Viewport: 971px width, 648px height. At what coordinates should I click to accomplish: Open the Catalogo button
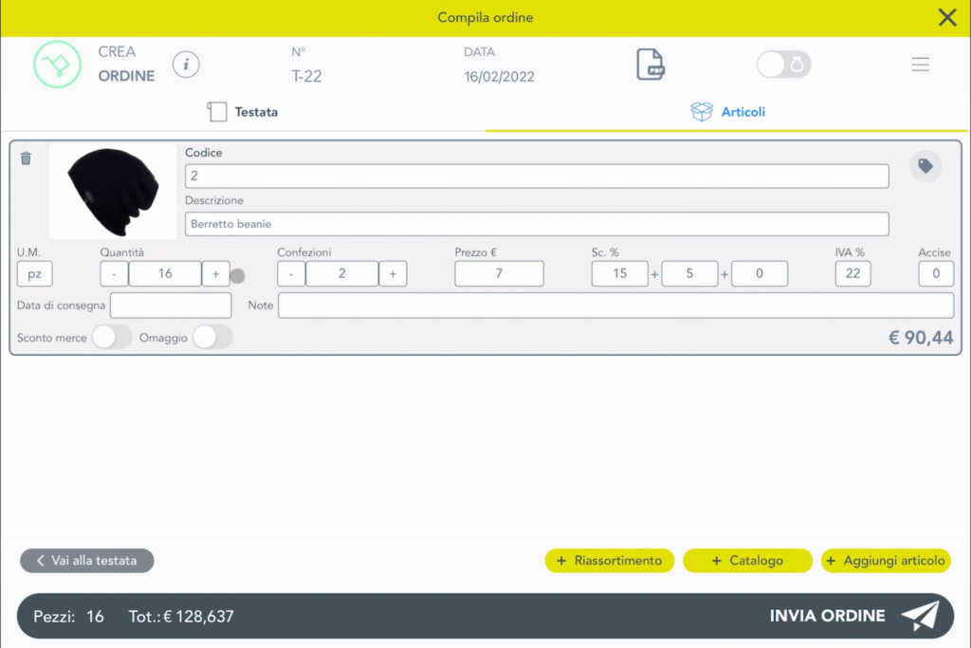747,561
